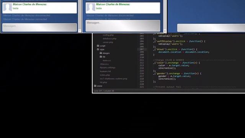Expand the images folder
Viewport: 245px width, 138px height.
click(105, 53)
